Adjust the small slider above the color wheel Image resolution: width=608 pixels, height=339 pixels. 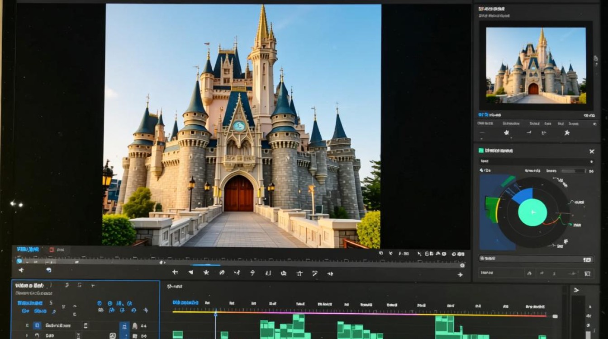pyautogui.click(x=573, y=171)
